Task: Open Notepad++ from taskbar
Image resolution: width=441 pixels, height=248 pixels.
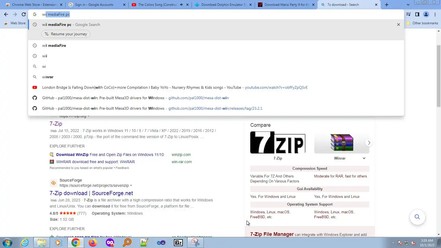Action: 144,243
